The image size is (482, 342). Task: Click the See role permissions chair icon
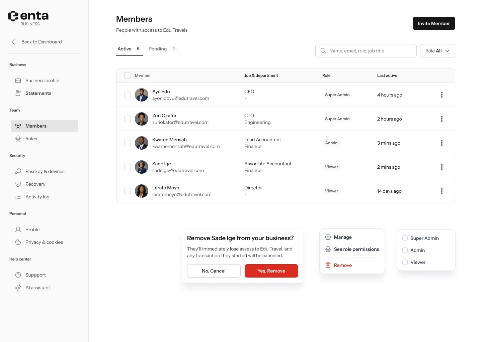click(x=328, y=249)
